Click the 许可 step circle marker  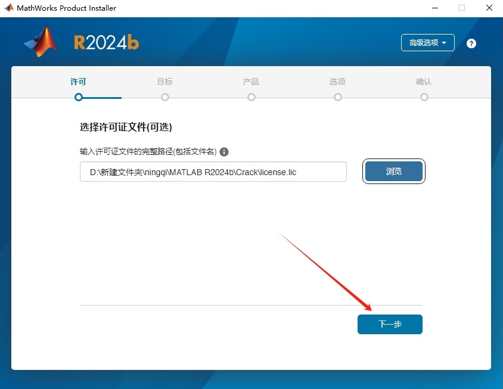(x=79, y=97)
